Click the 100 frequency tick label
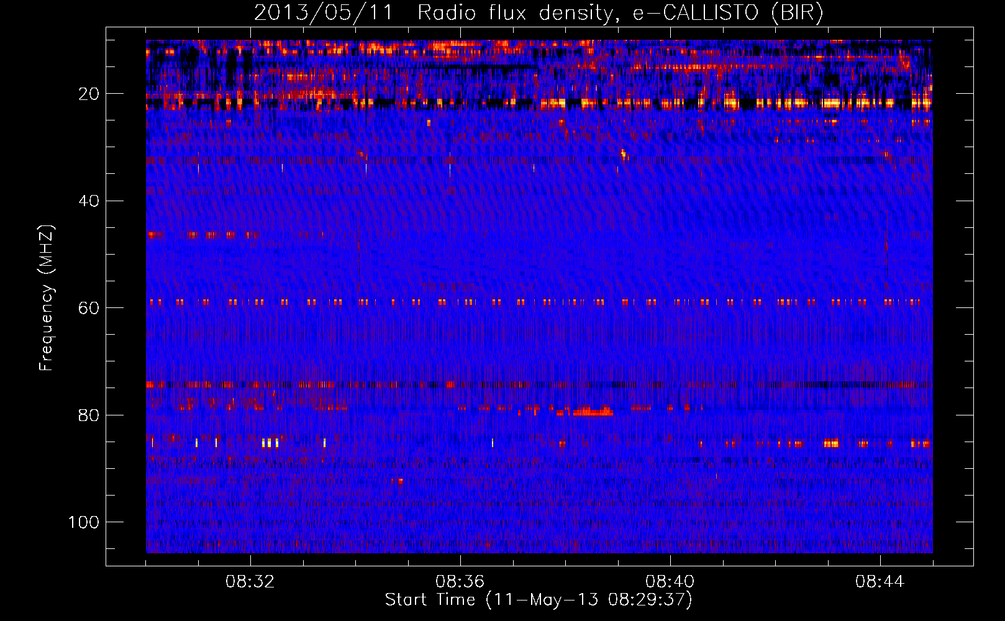The width and height of the screenshot is (1005, 621). [x=84, y=522]
